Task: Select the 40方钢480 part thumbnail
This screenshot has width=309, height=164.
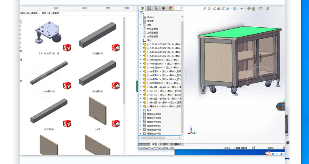Action: pyautogui.click(x=98, y=37)
